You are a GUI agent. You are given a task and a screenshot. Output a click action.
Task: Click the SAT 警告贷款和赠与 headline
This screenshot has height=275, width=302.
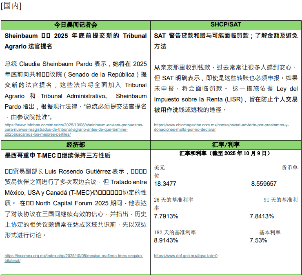226,41
